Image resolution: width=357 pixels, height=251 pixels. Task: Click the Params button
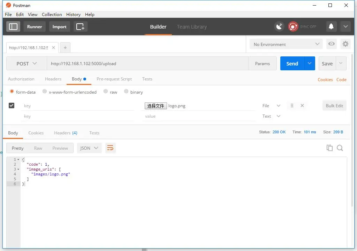263,63
